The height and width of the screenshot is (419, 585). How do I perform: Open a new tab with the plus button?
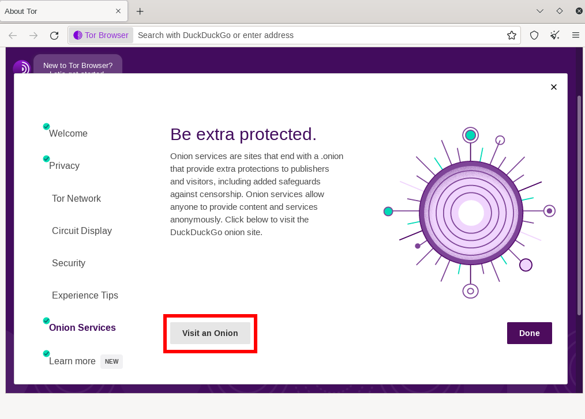[140, 12]
